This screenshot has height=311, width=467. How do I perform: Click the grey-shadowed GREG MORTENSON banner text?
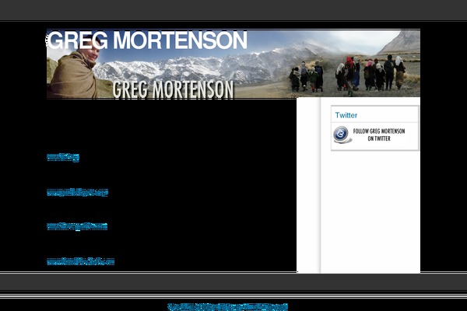pyautogui.click(x=173, y=89)
